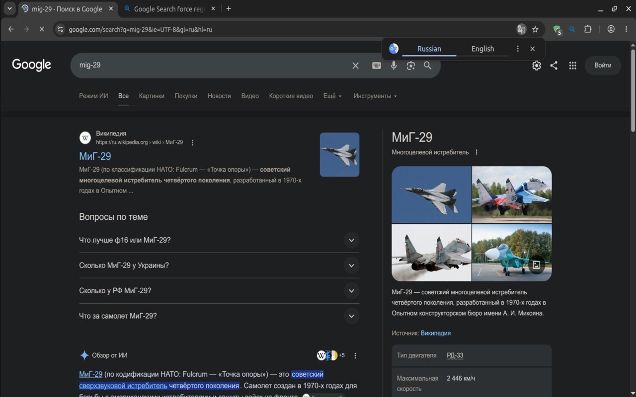This screenshot has width=636, height=397.
Task: Switch to Видео tab
Action: [250, 96]
